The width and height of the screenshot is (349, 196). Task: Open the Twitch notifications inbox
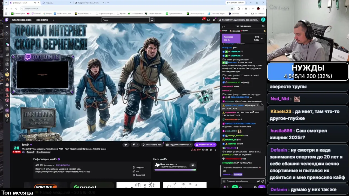(x=203, y=20)
